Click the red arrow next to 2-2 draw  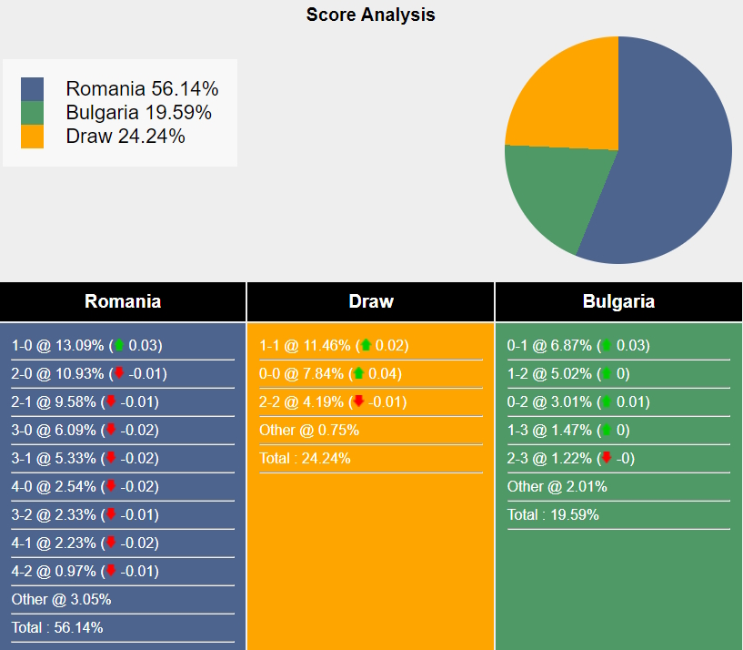pos(358,402)
